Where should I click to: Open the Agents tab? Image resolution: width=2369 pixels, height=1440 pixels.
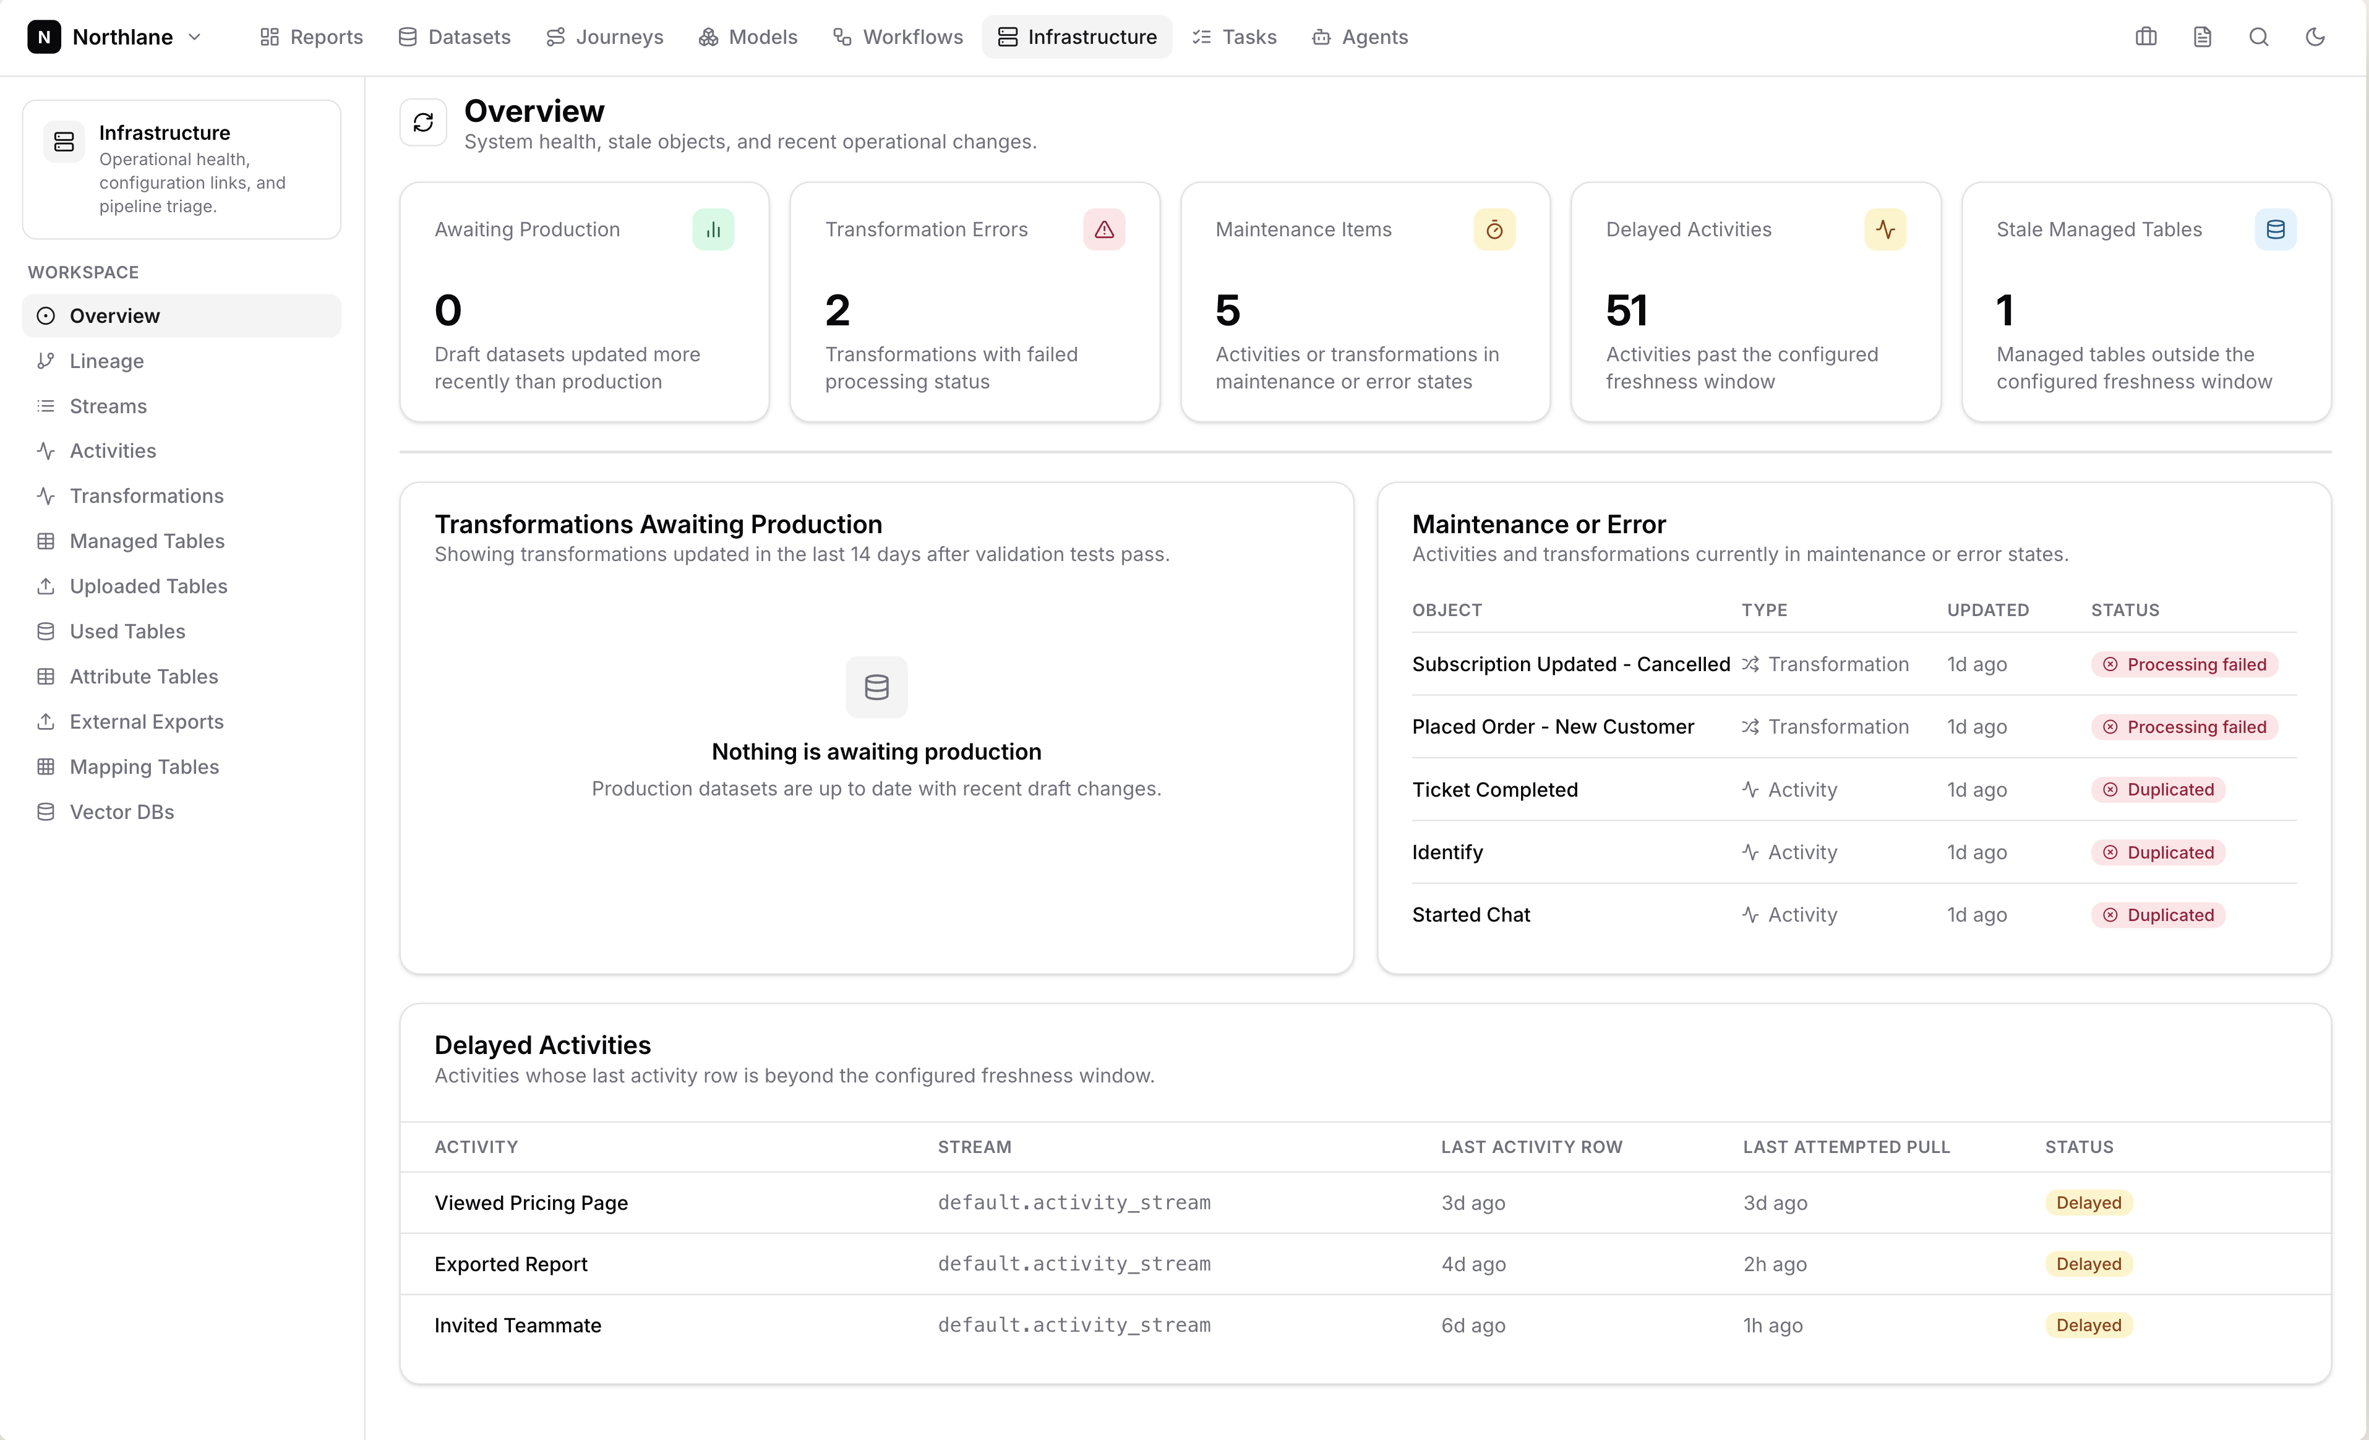click(x=1360, y=36)
